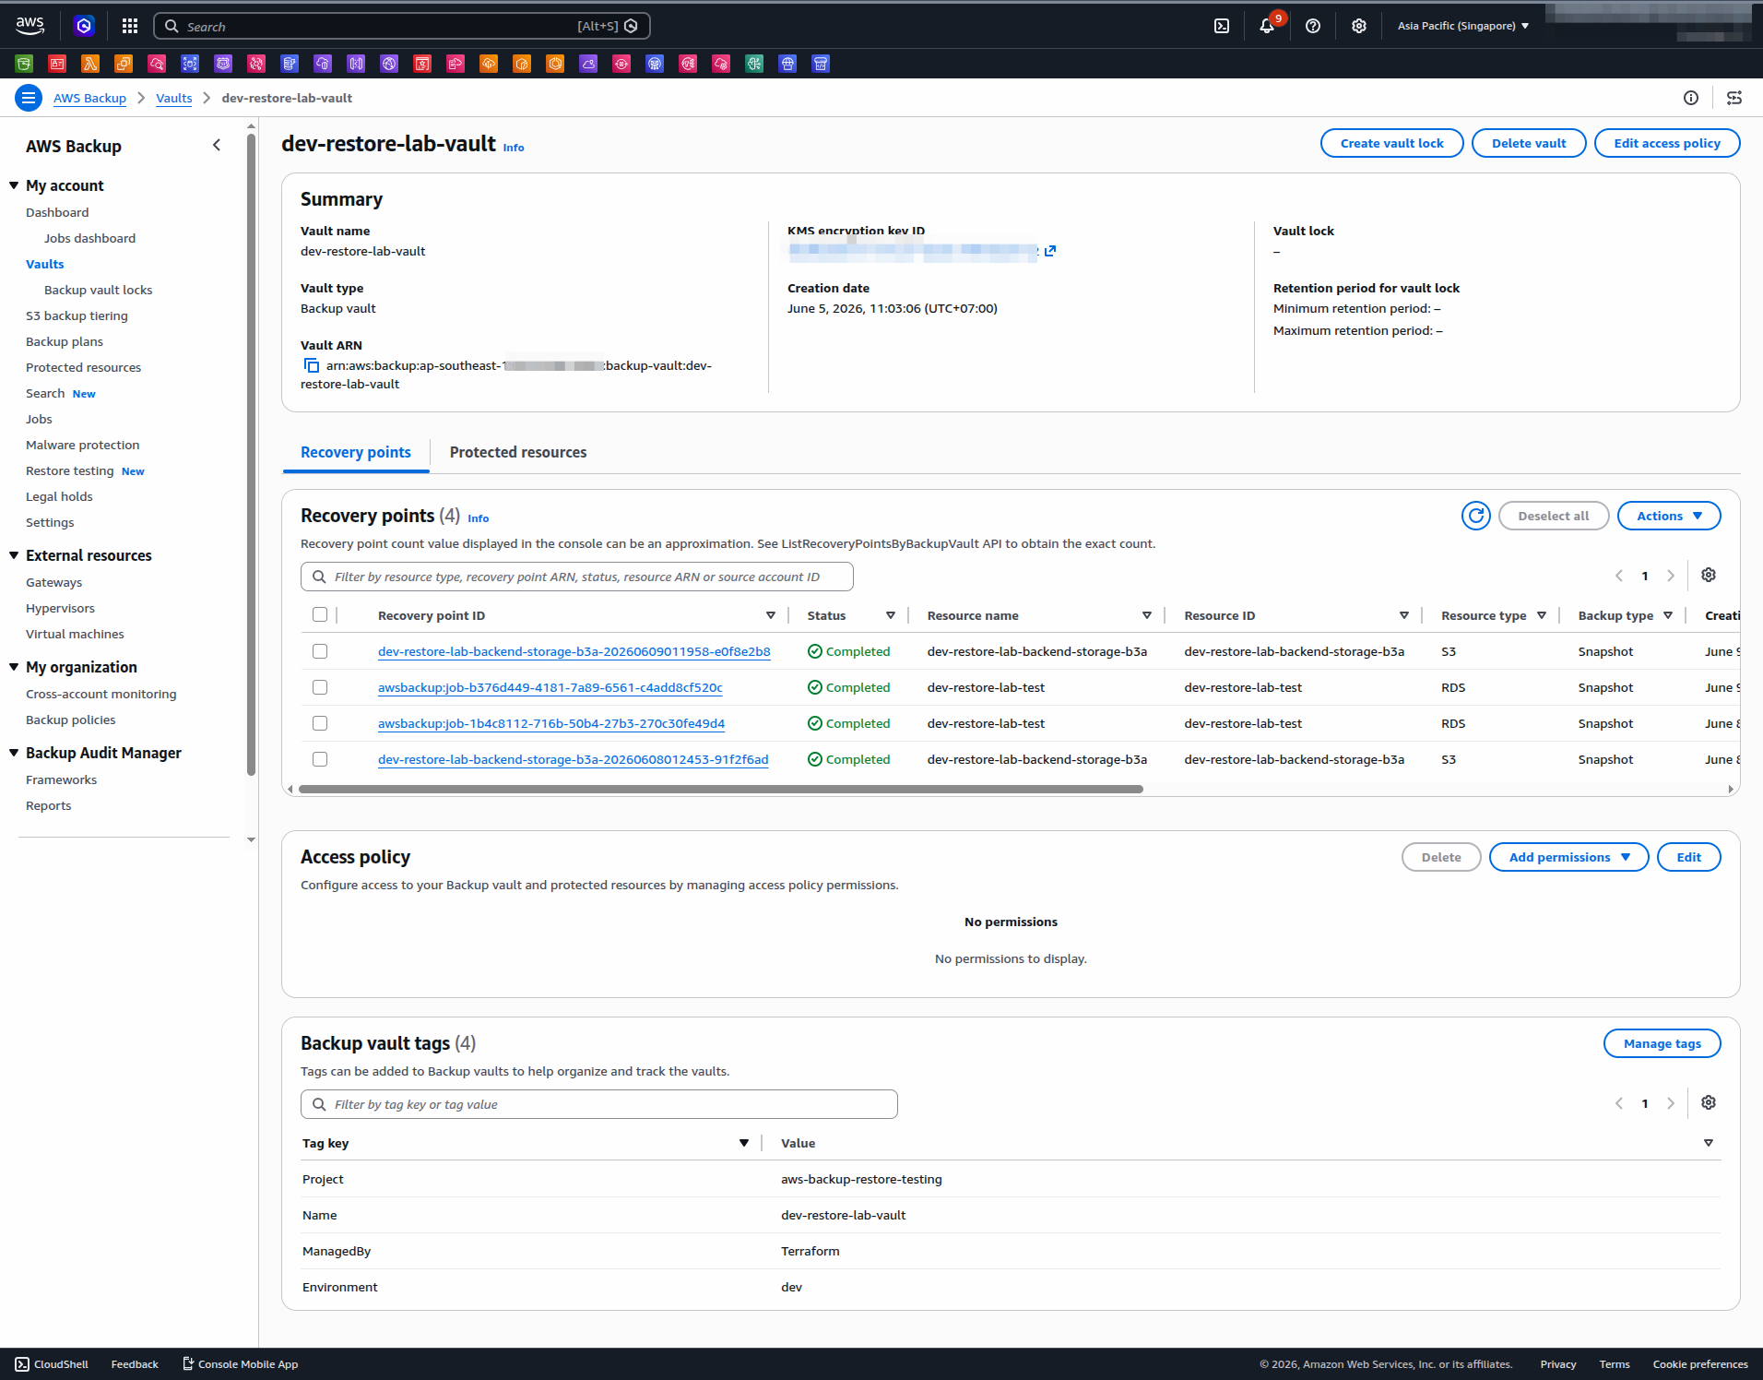The height and width of the screenshot is (1380, 1763).
Task: Open the help question mark icon
Action: (1313, 26)
